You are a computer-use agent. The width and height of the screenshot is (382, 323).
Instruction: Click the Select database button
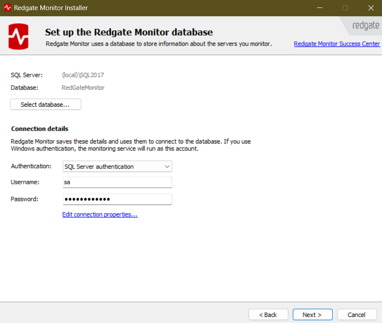pos(46,104)
